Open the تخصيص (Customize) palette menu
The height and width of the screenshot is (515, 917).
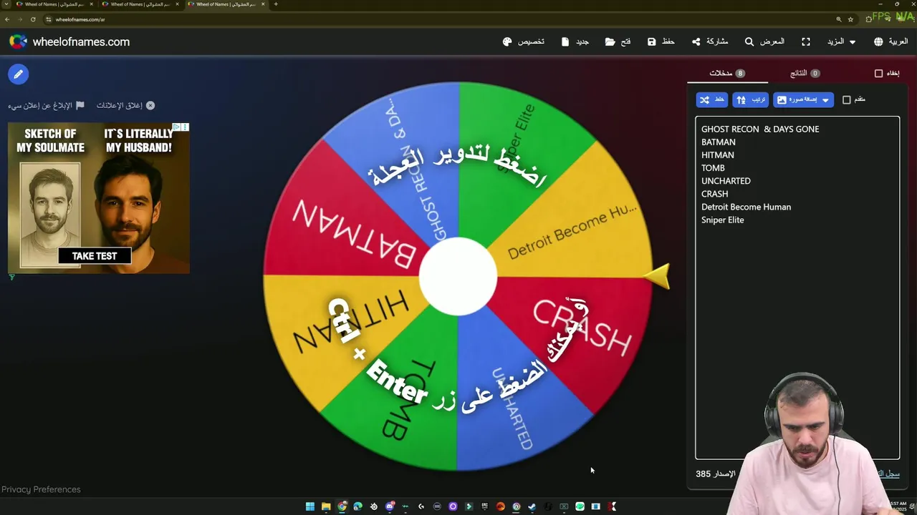[524, 41]
